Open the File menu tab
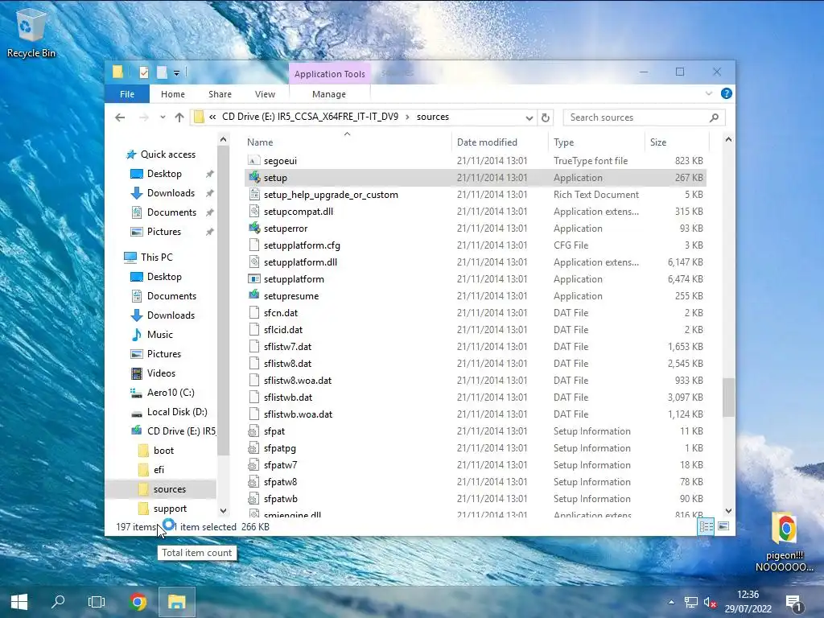Screen dimensions: 824x618 click(x=127, y=94)
